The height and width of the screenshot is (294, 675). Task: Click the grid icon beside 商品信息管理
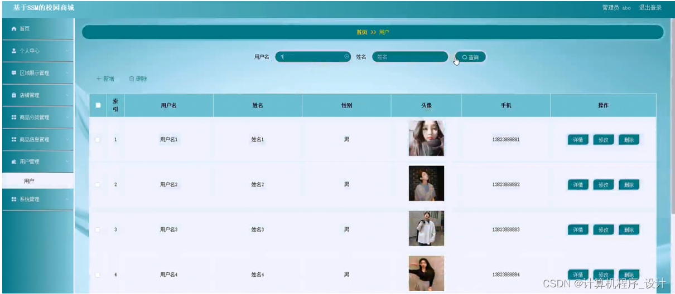pyautogui.click(x=14, y=140)
